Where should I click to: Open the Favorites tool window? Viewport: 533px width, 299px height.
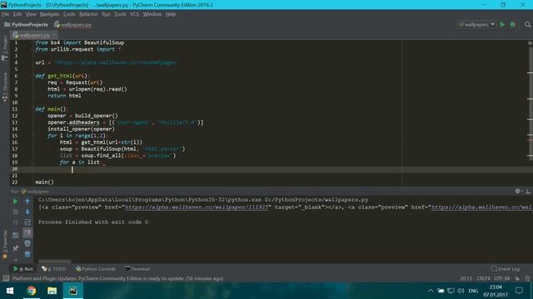coord(5,244)
